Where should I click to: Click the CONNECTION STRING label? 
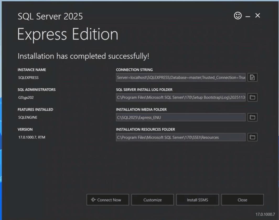[x=134, y=70]
